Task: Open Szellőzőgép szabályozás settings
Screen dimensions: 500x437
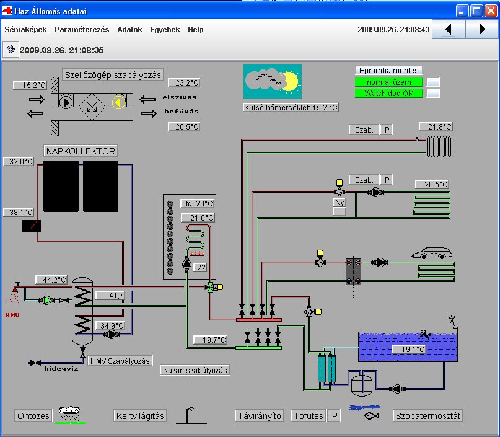Action: [x=113, y=75]
